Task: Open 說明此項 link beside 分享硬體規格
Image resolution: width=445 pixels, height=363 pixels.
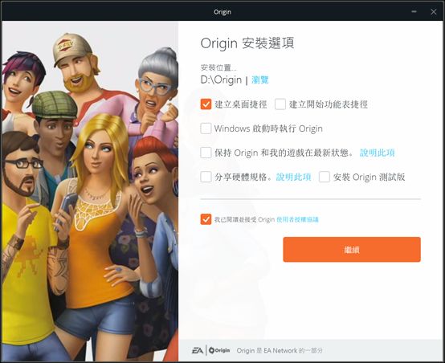Action: click(x=293, y=177)
